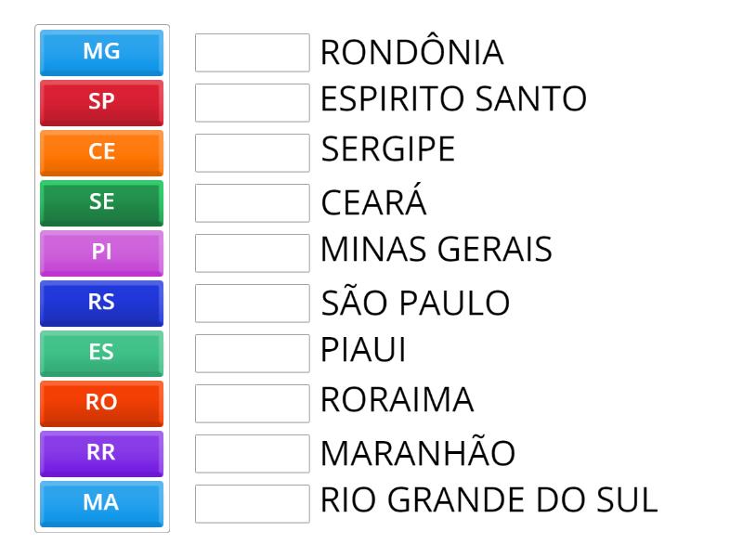The height and width of the screenshot is (557, 743).
Task: Select the CE tile
Action: point(100,153)
